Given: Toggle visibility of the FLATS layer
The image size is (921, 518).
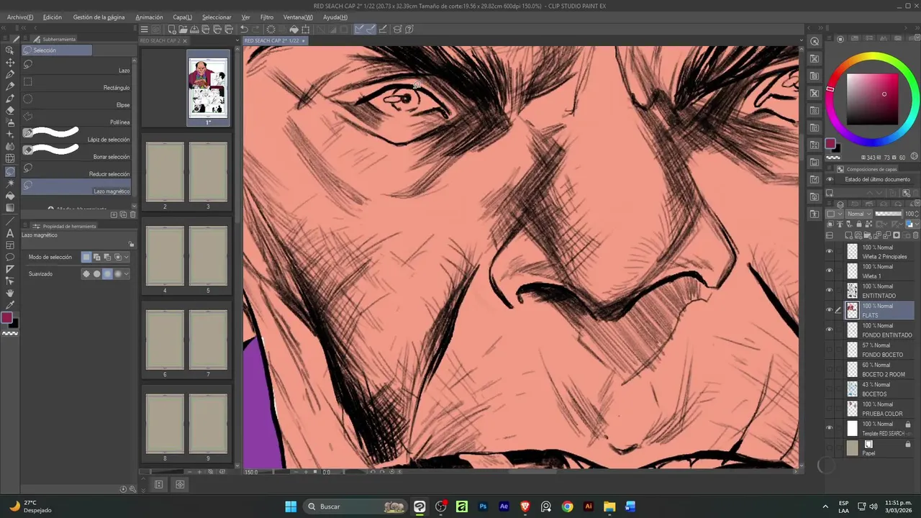Looking at the screenshot, I should point(830,310).
